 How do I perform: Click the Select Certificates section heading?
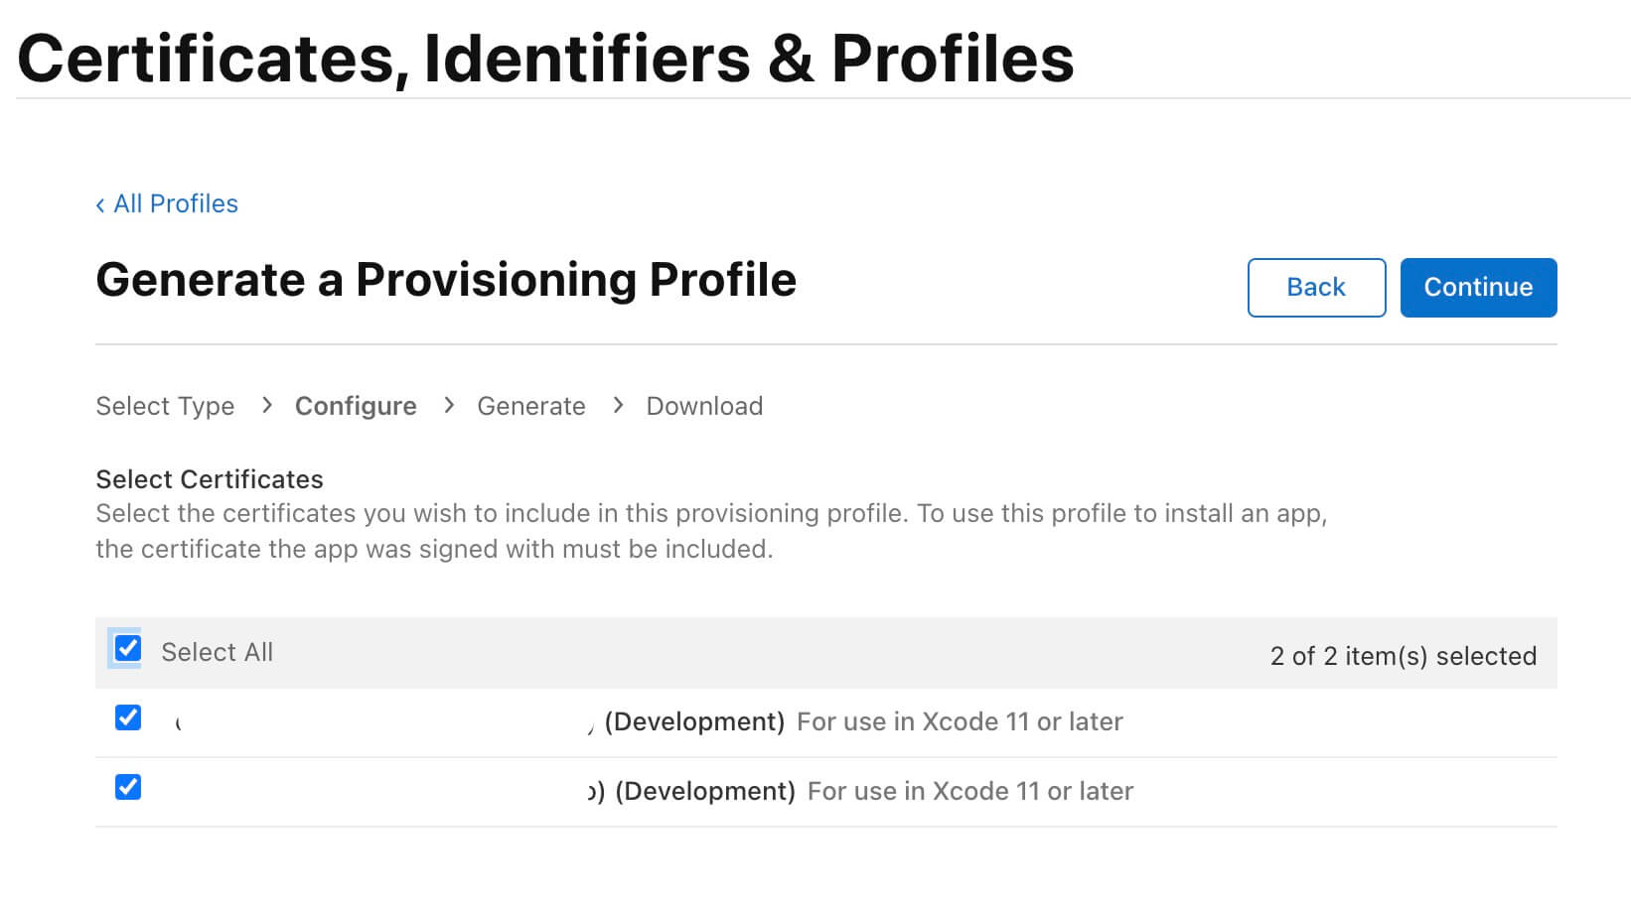tap(210, 479)
